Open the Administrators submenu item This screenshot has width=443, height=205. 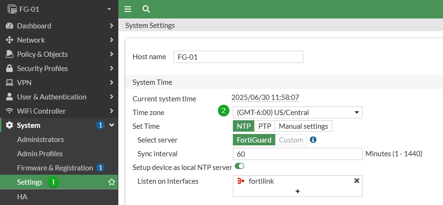tap(40, 139)
